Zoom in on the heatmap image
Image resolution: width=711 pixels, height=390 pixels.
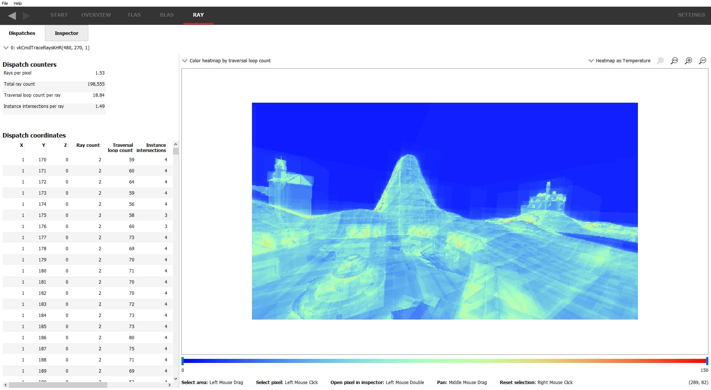688,61
